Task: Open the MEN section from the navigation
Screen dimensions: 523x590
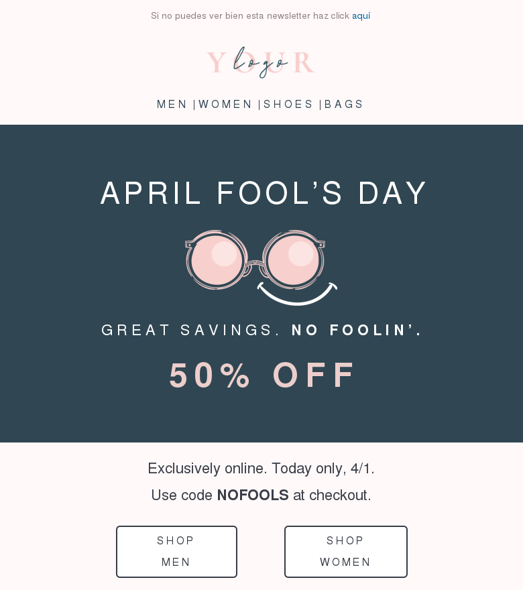Action: click(172, 105)
